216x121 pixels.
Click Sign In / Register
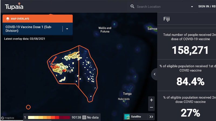207,6
